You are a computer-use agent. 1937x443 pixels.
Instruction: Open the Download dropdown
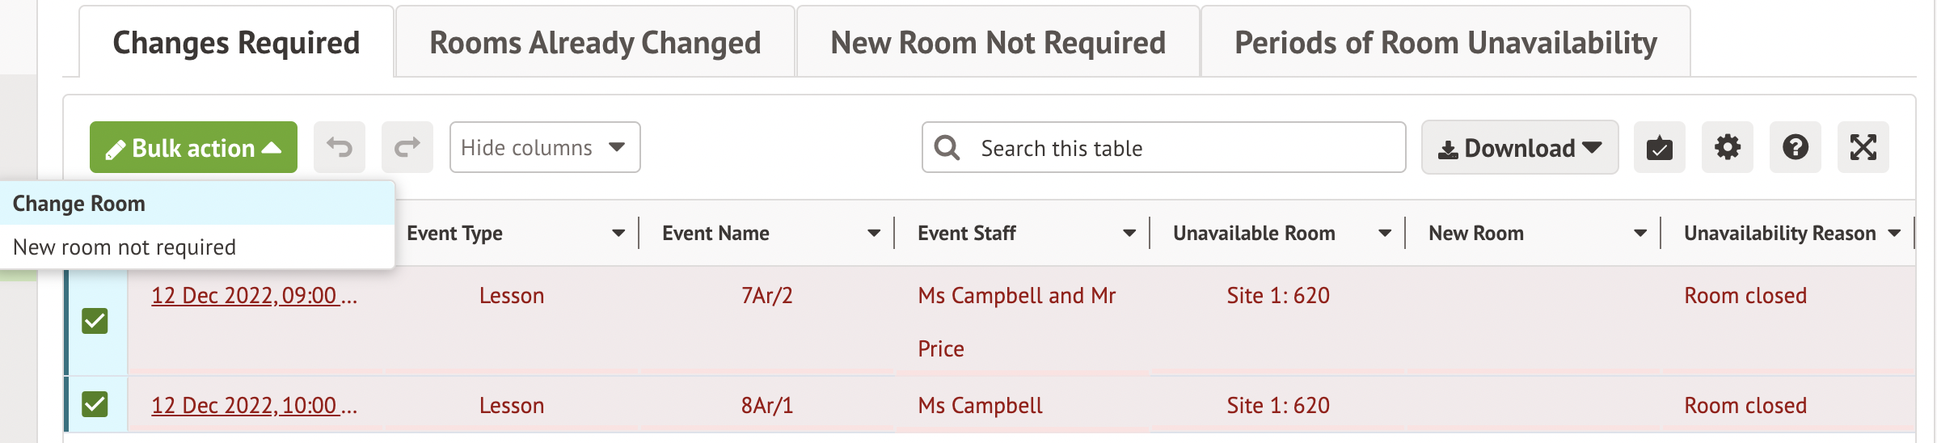[x=1519, y=148]
